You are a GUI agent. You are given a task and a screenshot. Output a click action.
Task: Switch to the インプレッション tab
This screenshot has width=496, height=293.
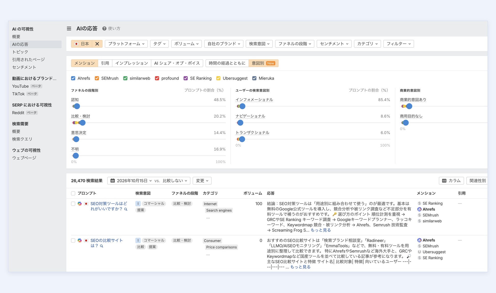tap(132, 63)
